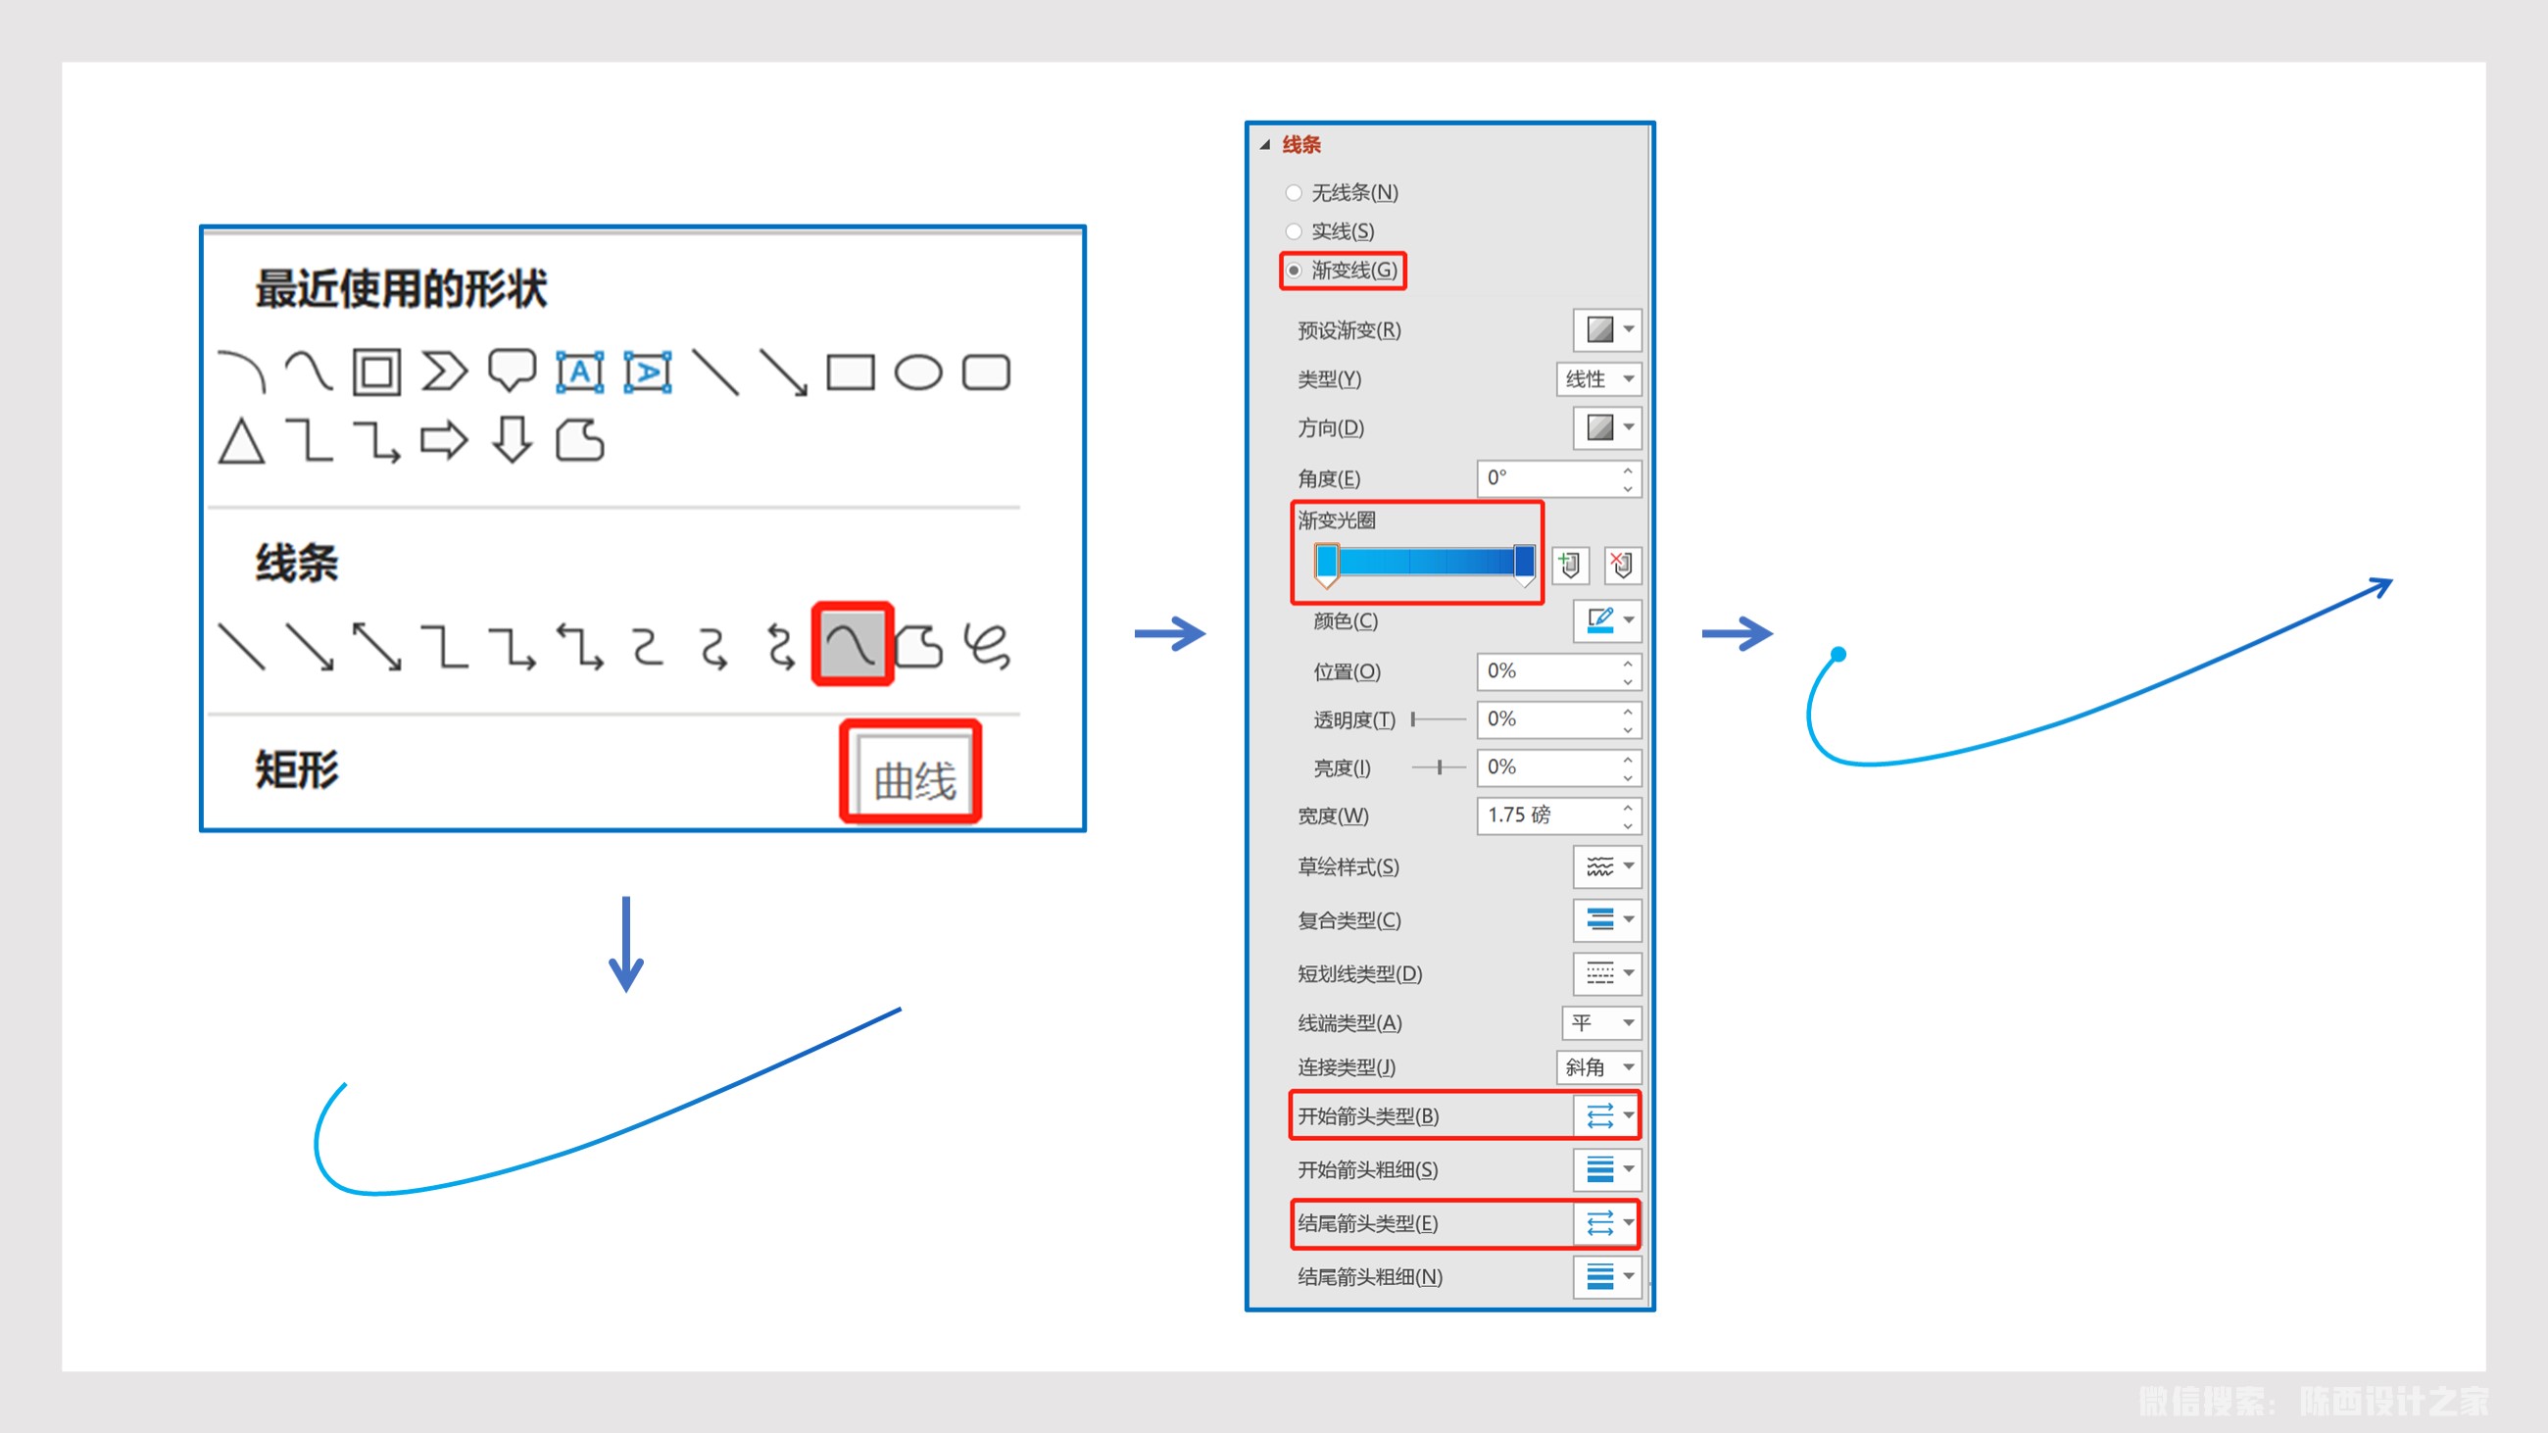Select the horizontal Text Box shape
This screenshot has height=1433, width=2548.
pyautogui.click(x=579, y=372)
